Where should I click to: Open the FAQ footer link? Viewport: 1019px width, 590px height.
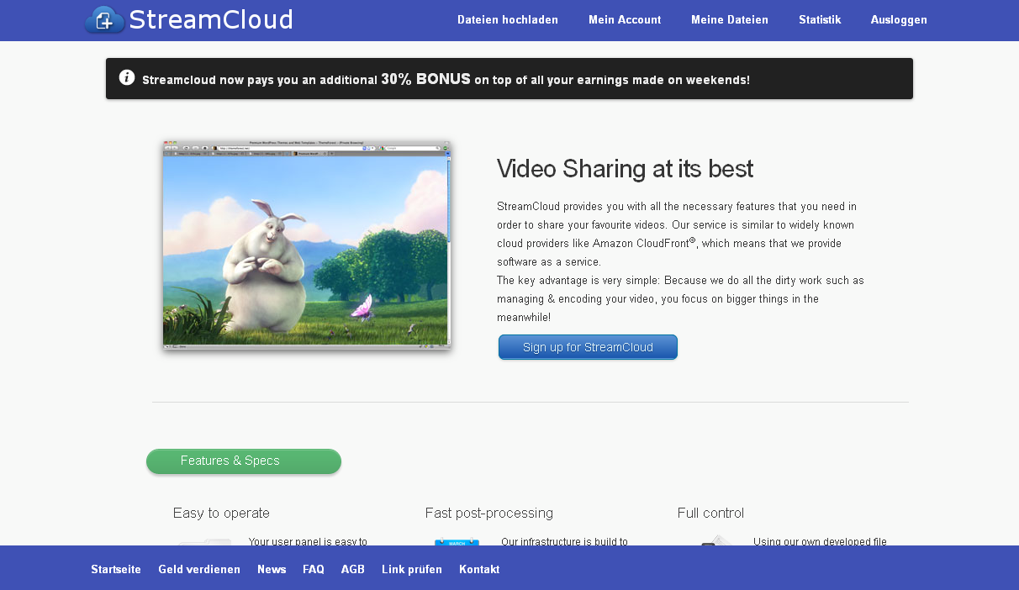(314, 570)
